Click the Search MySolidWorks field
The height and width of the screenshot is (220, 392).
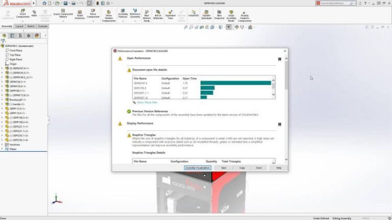click(335, 3)
